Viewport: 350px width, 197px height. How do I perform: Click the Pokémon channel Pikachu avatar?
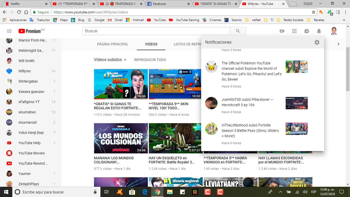coord(211,67)
